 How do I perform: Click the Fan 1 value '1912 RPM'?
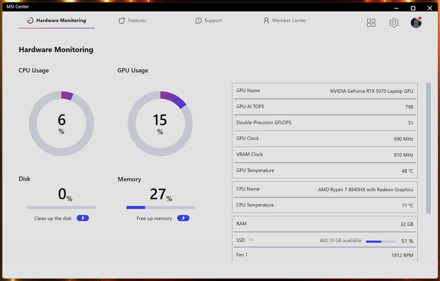coord(402,255)
